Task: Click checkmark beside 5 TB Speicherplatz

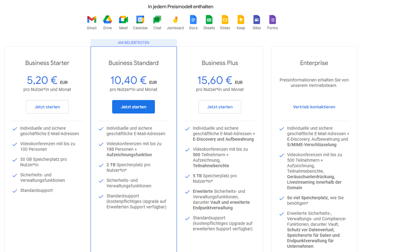Action: pyautogui.click(x=187, y=176)
